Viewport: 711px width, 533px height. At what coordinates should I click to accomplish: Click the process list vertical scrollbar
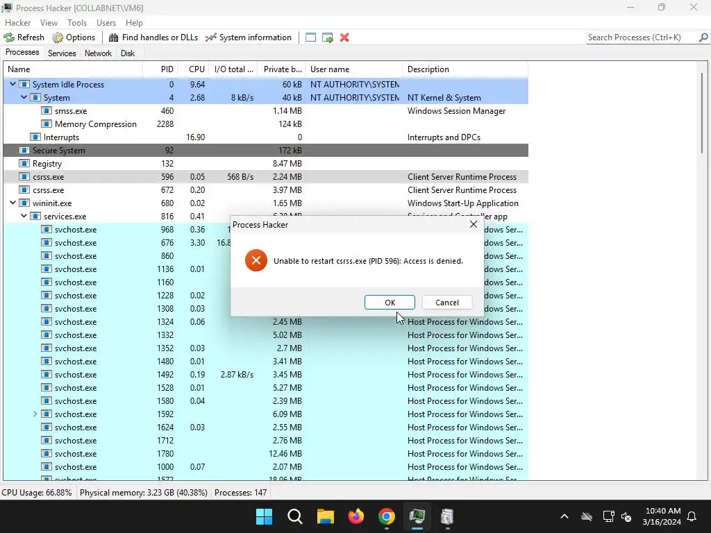click(x=702, y=113)
